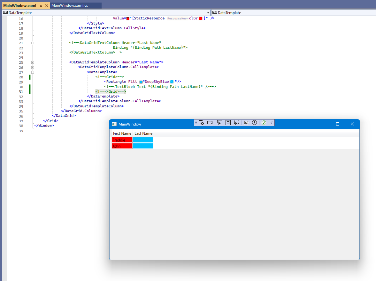Viewport: 376px width, 281px height.
Task: Click the green Hot Reload checkmark icon
Action: click(264, 123)
